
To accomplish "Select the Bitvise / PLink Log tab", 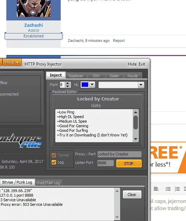I will coord(17,182).
